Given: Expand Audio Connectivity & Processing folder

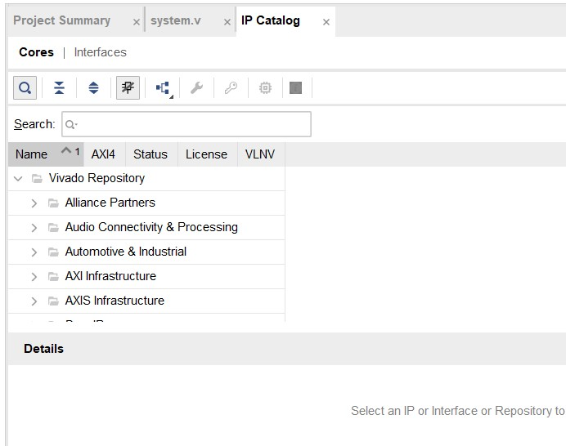Looking at the screenshot, I should (34, 228).
